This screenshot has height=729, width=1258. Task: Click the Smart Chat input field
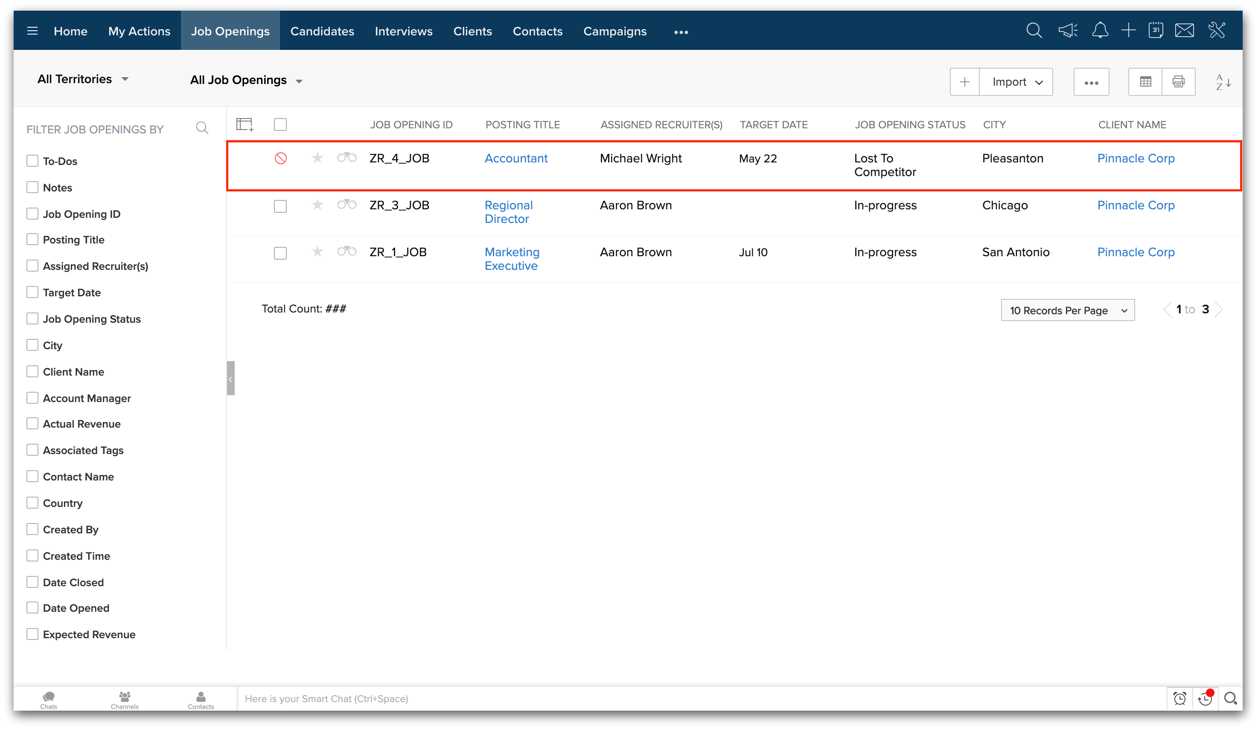(x=699, y=699)
